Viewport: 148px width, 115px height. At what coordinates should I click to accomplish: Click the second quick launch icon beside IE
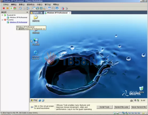[x=43, y=101]
